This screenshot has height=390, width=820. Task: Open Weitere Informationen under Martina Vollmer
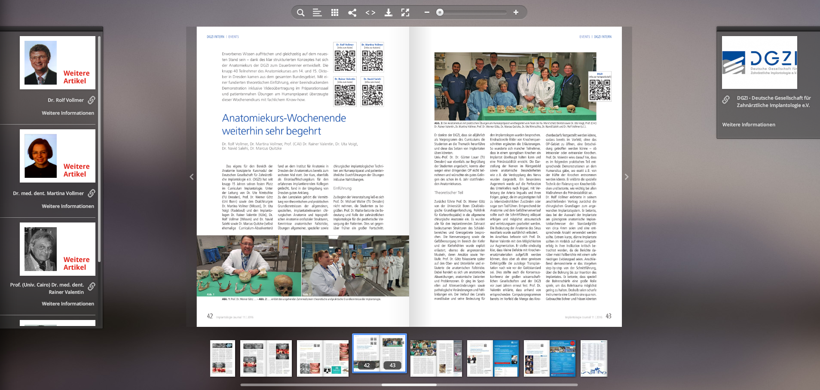pos(68,206)
